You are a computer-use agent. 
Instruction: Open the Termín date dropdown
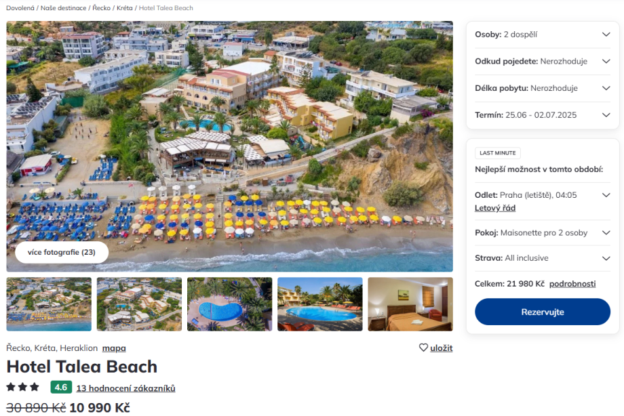pos(606,115)
